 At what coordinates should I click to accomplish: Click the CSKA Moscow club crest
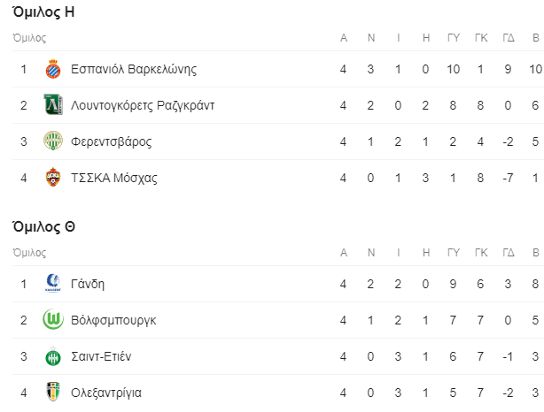[x=53, y=177]
